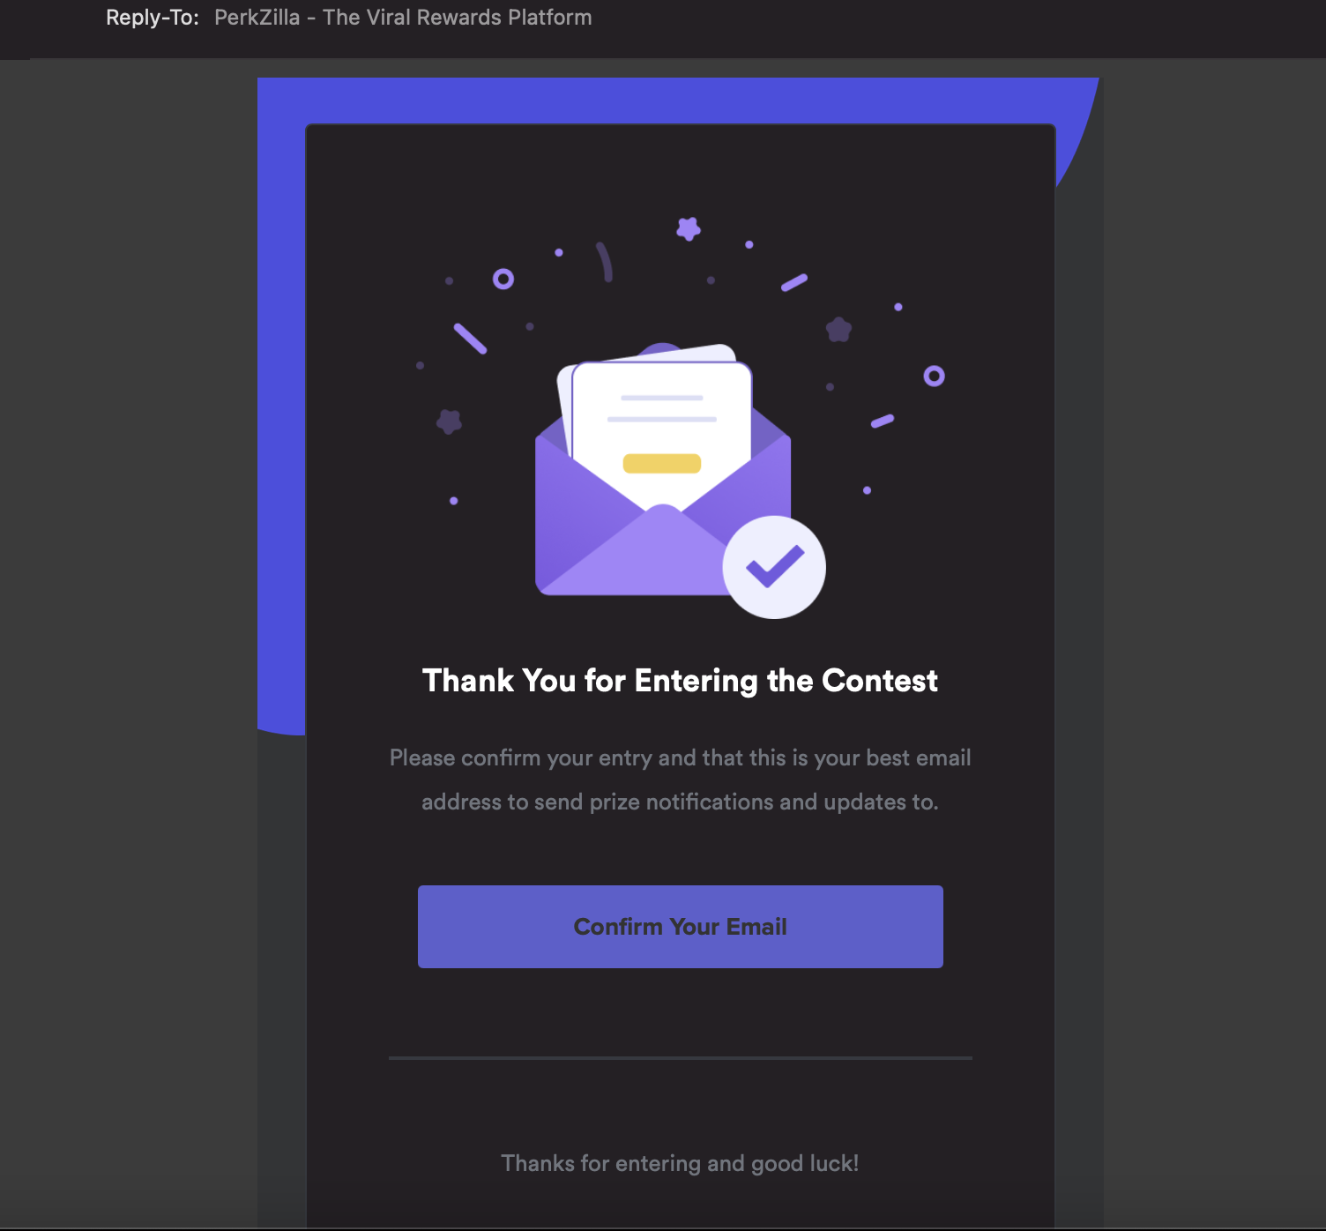Click the dark flower confetti at left
Screen dimensions: 1326x1231
pyautogui.click(x=450, y=422)
